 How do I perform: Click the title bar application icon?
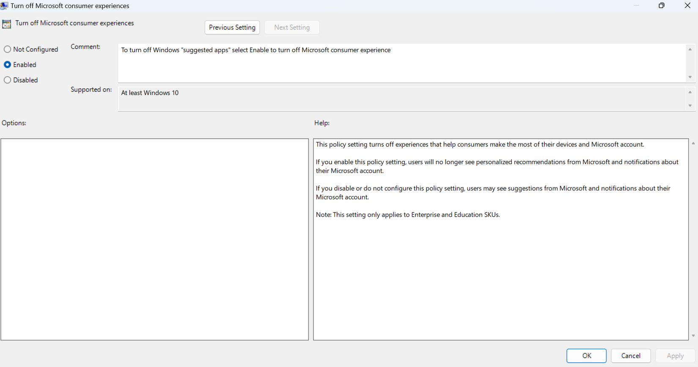pyautogui.click(x=4, y=6)
